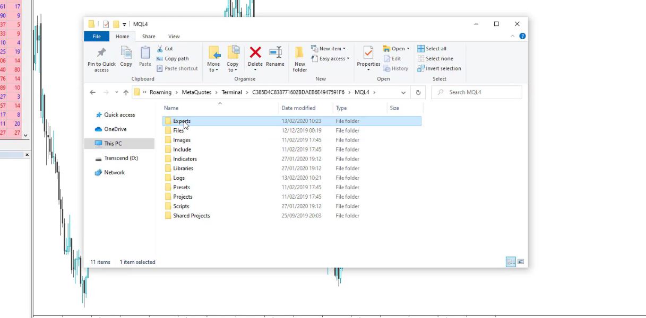Open the Help question mark icon

[x=522, y=37]
